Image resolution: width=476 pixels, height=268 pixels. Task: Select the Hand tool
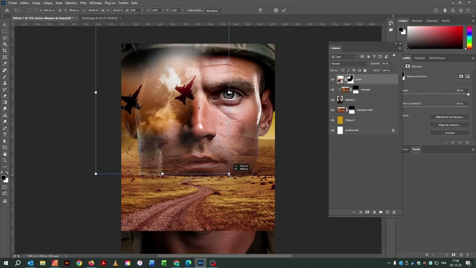(5, 154)
